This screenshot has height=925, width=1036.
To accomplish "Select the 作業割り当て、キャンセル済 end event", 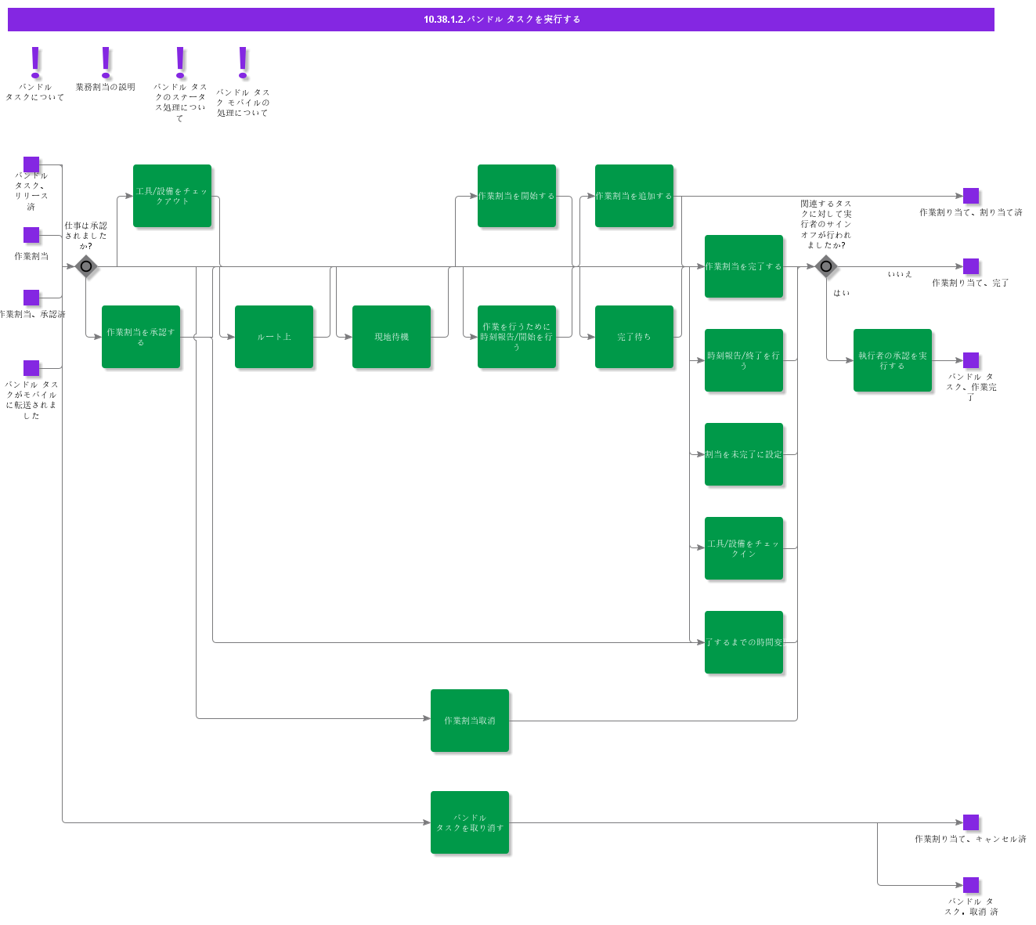I will pos(970,822).
